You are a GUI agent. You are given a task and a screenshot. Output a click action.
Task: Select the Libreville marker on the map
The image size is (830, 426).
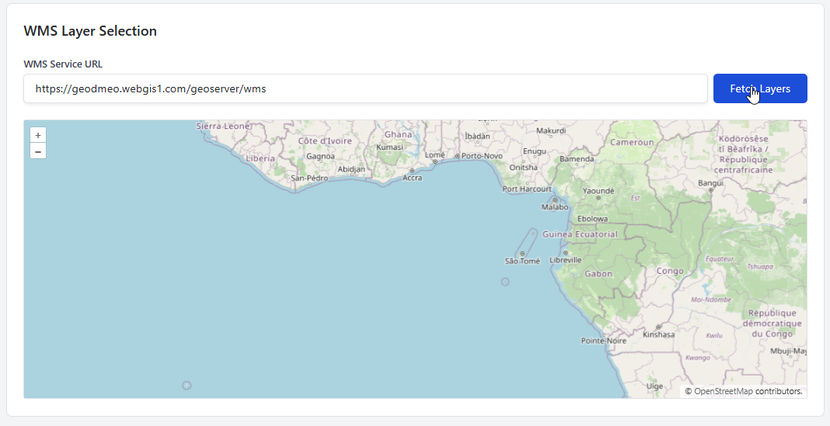tap(566, 253)
